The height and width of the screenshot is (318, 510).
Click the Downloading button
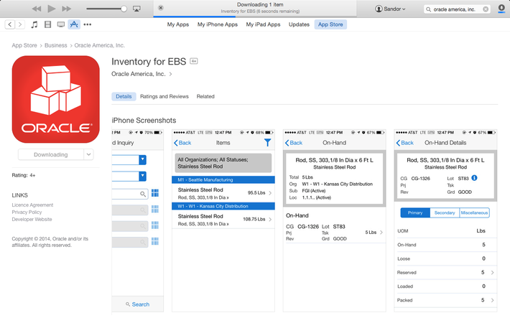pos(51,154)
